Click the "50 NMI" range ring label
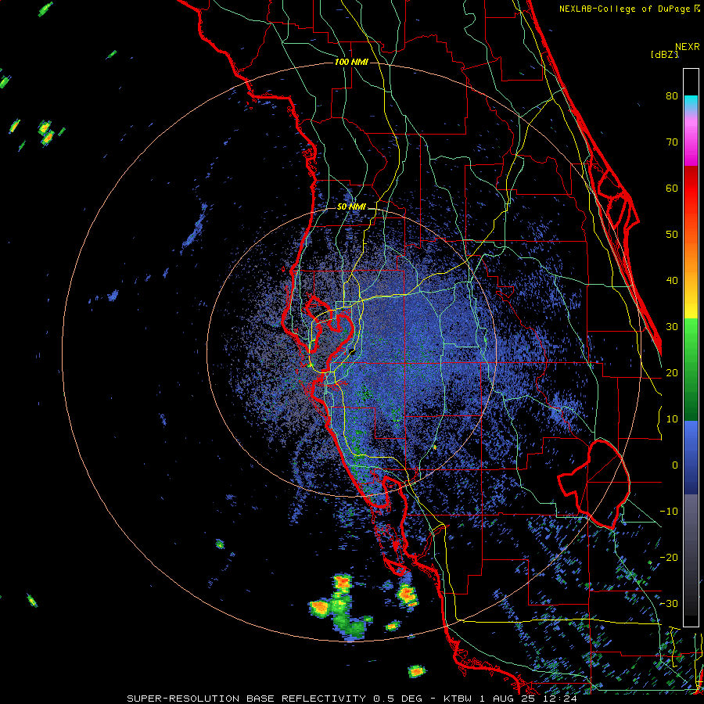The height and width of the screenshot is (704, 704). pos(351,207)
